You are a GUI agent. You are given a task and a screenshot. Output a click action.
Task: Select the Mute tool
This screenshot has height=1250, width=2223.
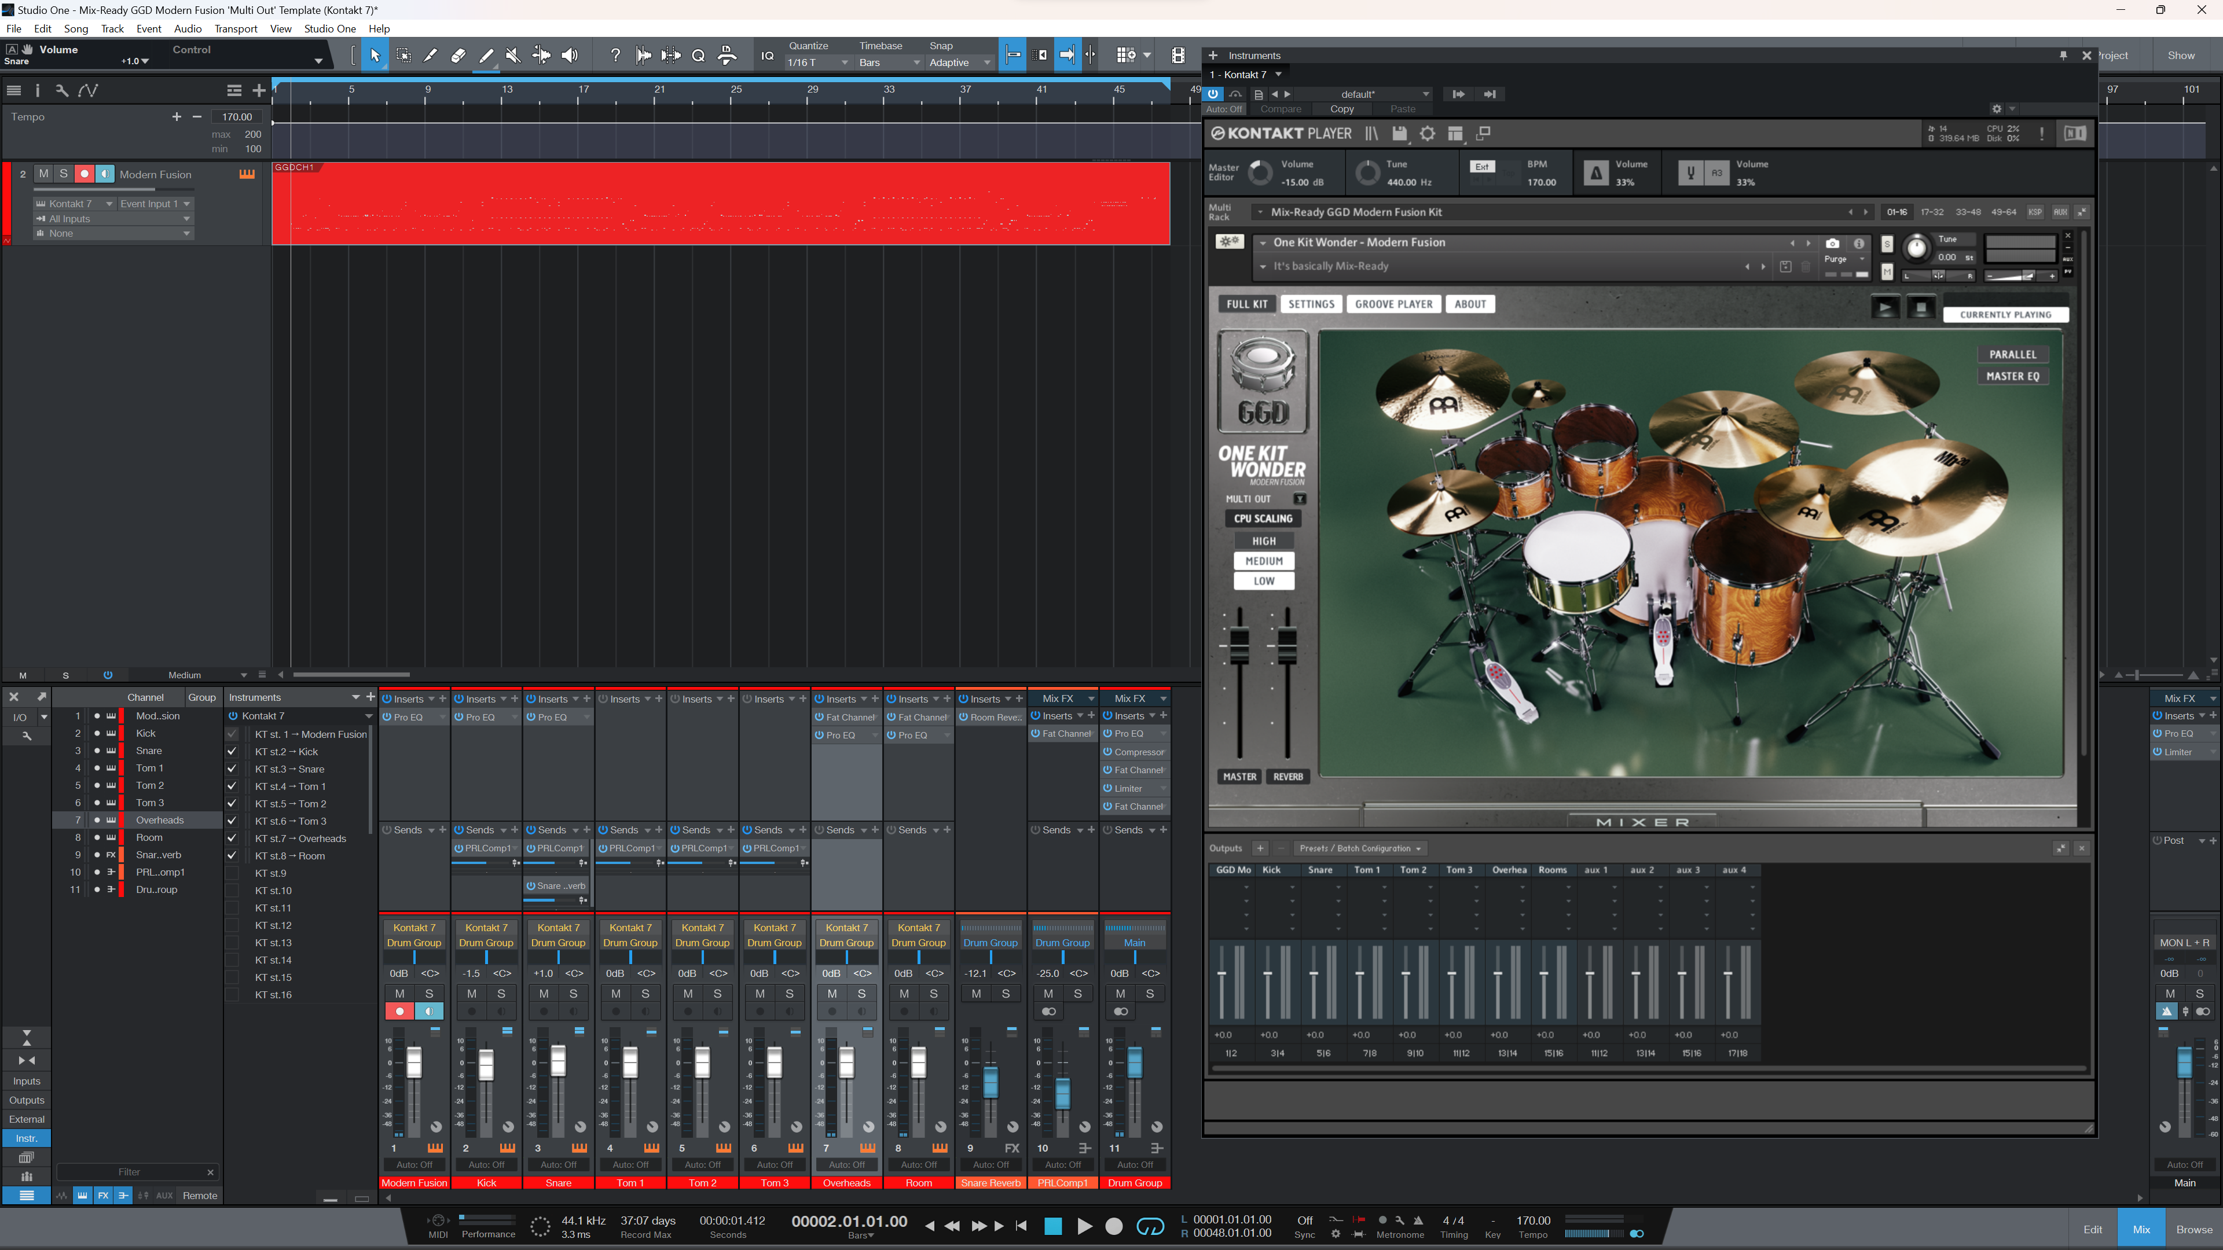(513, 55)
